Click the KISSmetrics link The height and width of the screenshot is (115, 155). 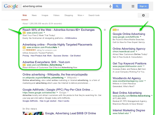point(71,38)
